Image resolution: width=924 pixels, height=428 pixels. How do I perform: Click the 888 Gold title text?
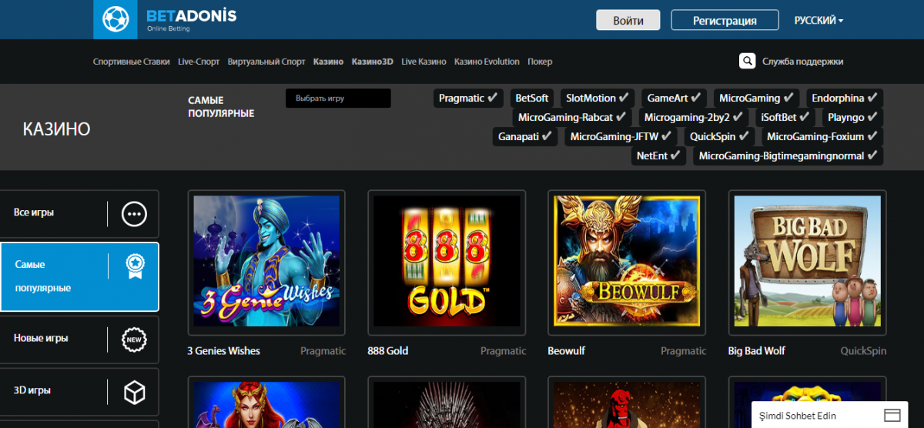(x=388, y=351)
